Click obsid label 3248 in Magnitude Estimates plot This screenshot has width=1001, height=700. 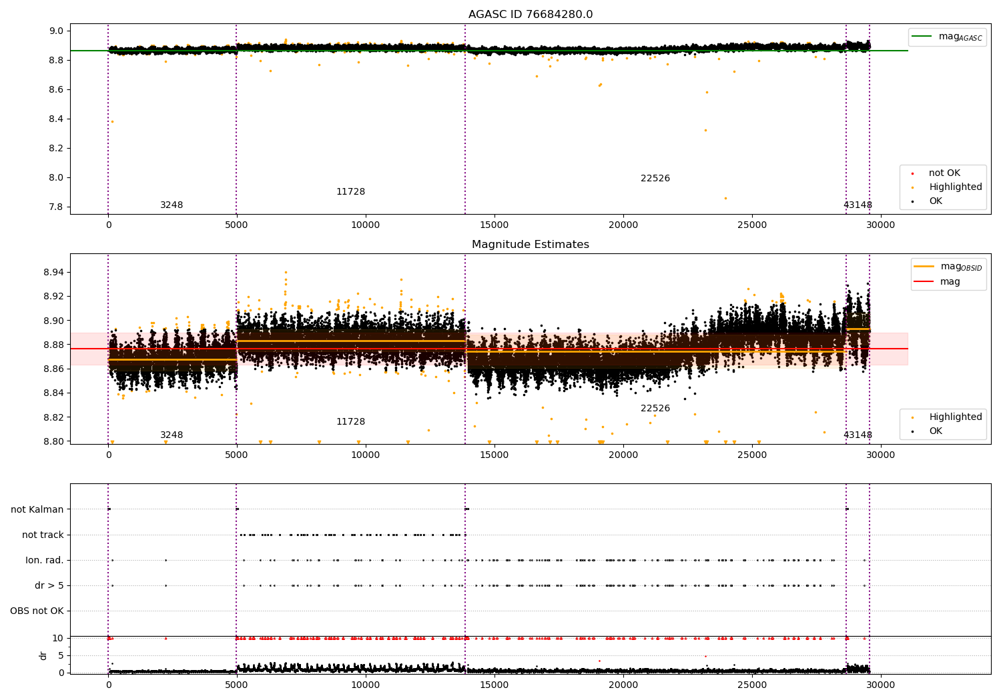[x=172, y=435]
